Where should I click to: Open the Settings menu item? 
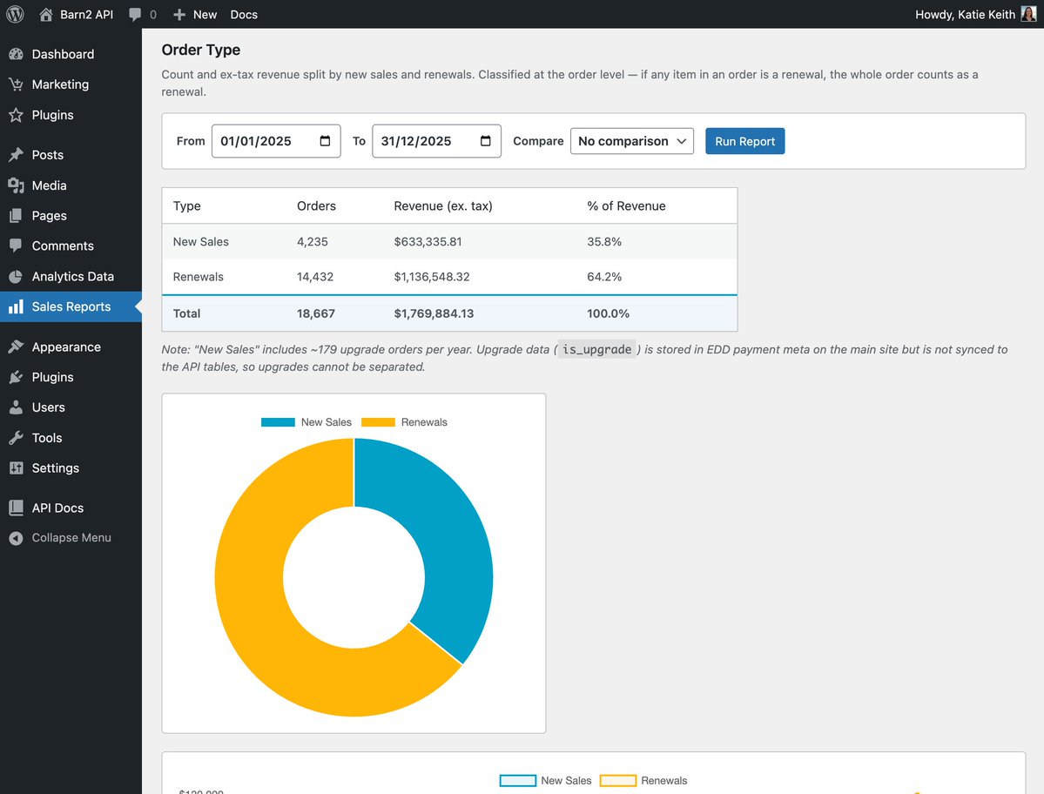(71, 468)
